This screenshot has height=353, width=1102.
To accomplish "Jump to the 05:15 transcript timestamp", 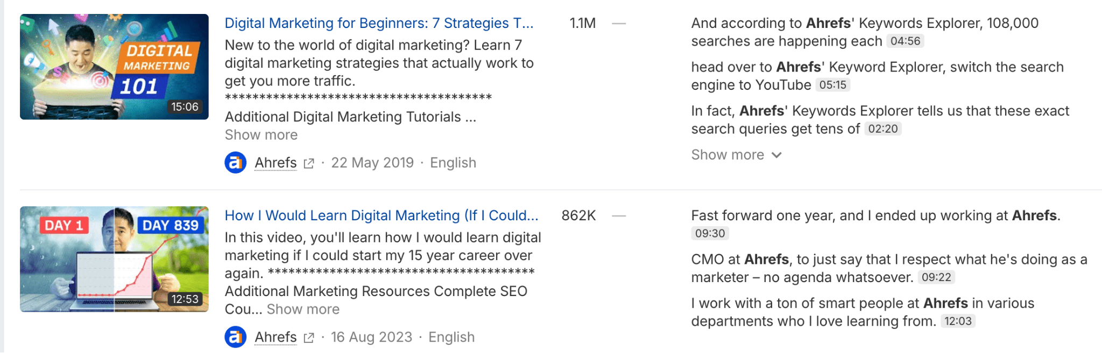I will (x=833, y=85).
